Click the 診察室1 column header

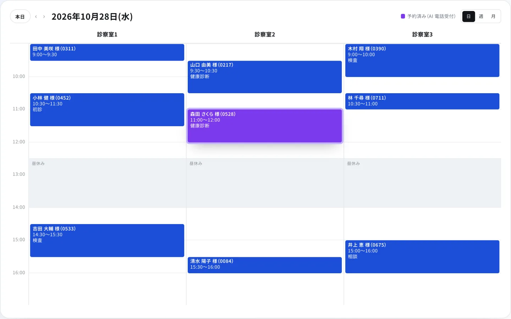[x=107, y=34]
